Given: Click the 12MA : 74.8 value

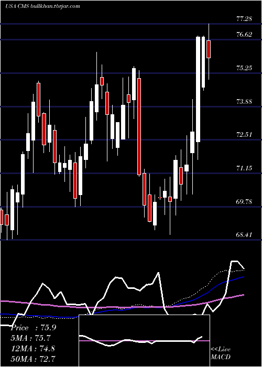Looking at the screenshot, I should tap(33, 348).
